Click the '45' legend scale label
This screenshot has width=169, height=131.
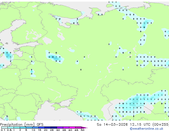click(x=77, y=130)
